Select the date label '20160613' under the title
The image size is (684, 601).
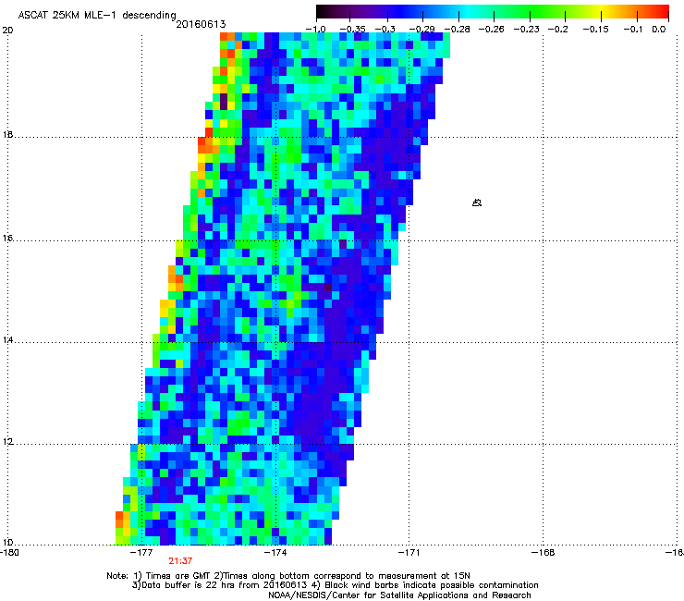[201, 24]
